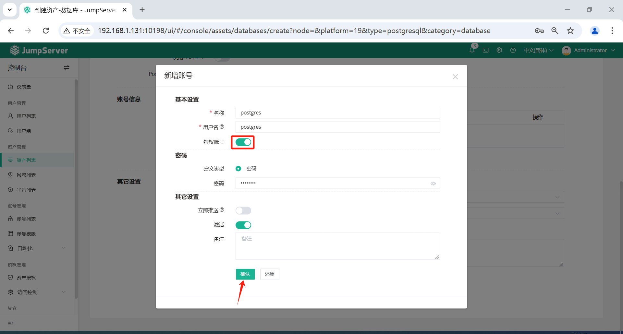Toggle the 立即推送 switch
Screen dimensions: 623x334
pyautogui.click(x=243, y=211)
